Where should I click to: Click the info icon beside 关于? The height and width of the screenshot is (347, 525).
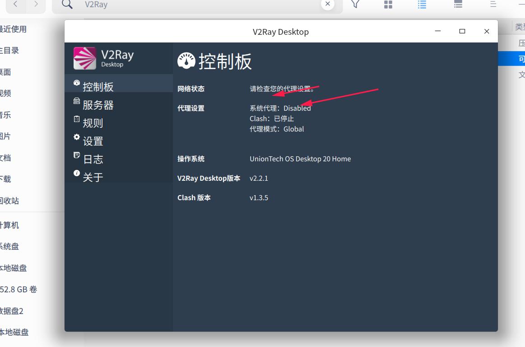pos(77,173)
